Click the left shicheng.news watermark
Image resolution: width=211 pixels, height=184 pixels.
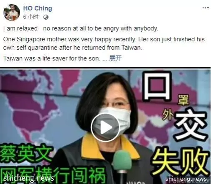pos(28,178)
